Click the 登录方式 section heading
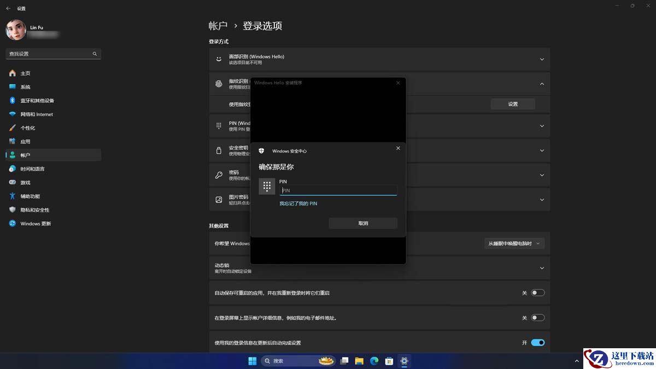Viewport: 656px width, 369px height. point(219,42)
